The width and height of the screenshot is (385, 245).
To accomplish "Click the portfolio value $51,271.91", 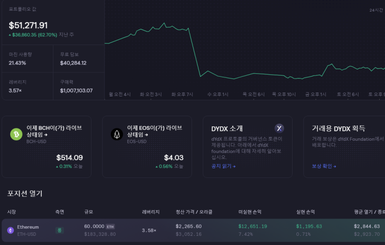I will coord(28,26).
